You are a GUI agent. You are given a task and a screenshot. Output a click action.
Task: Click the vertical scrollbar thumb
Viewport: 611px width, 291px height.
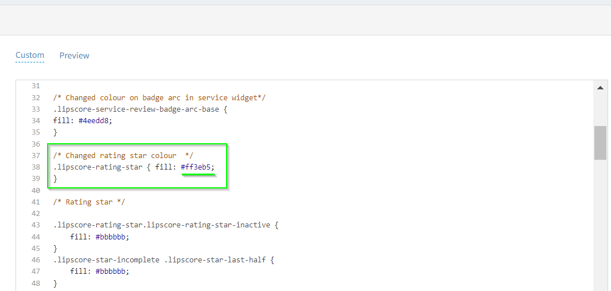tap(600, 143)
